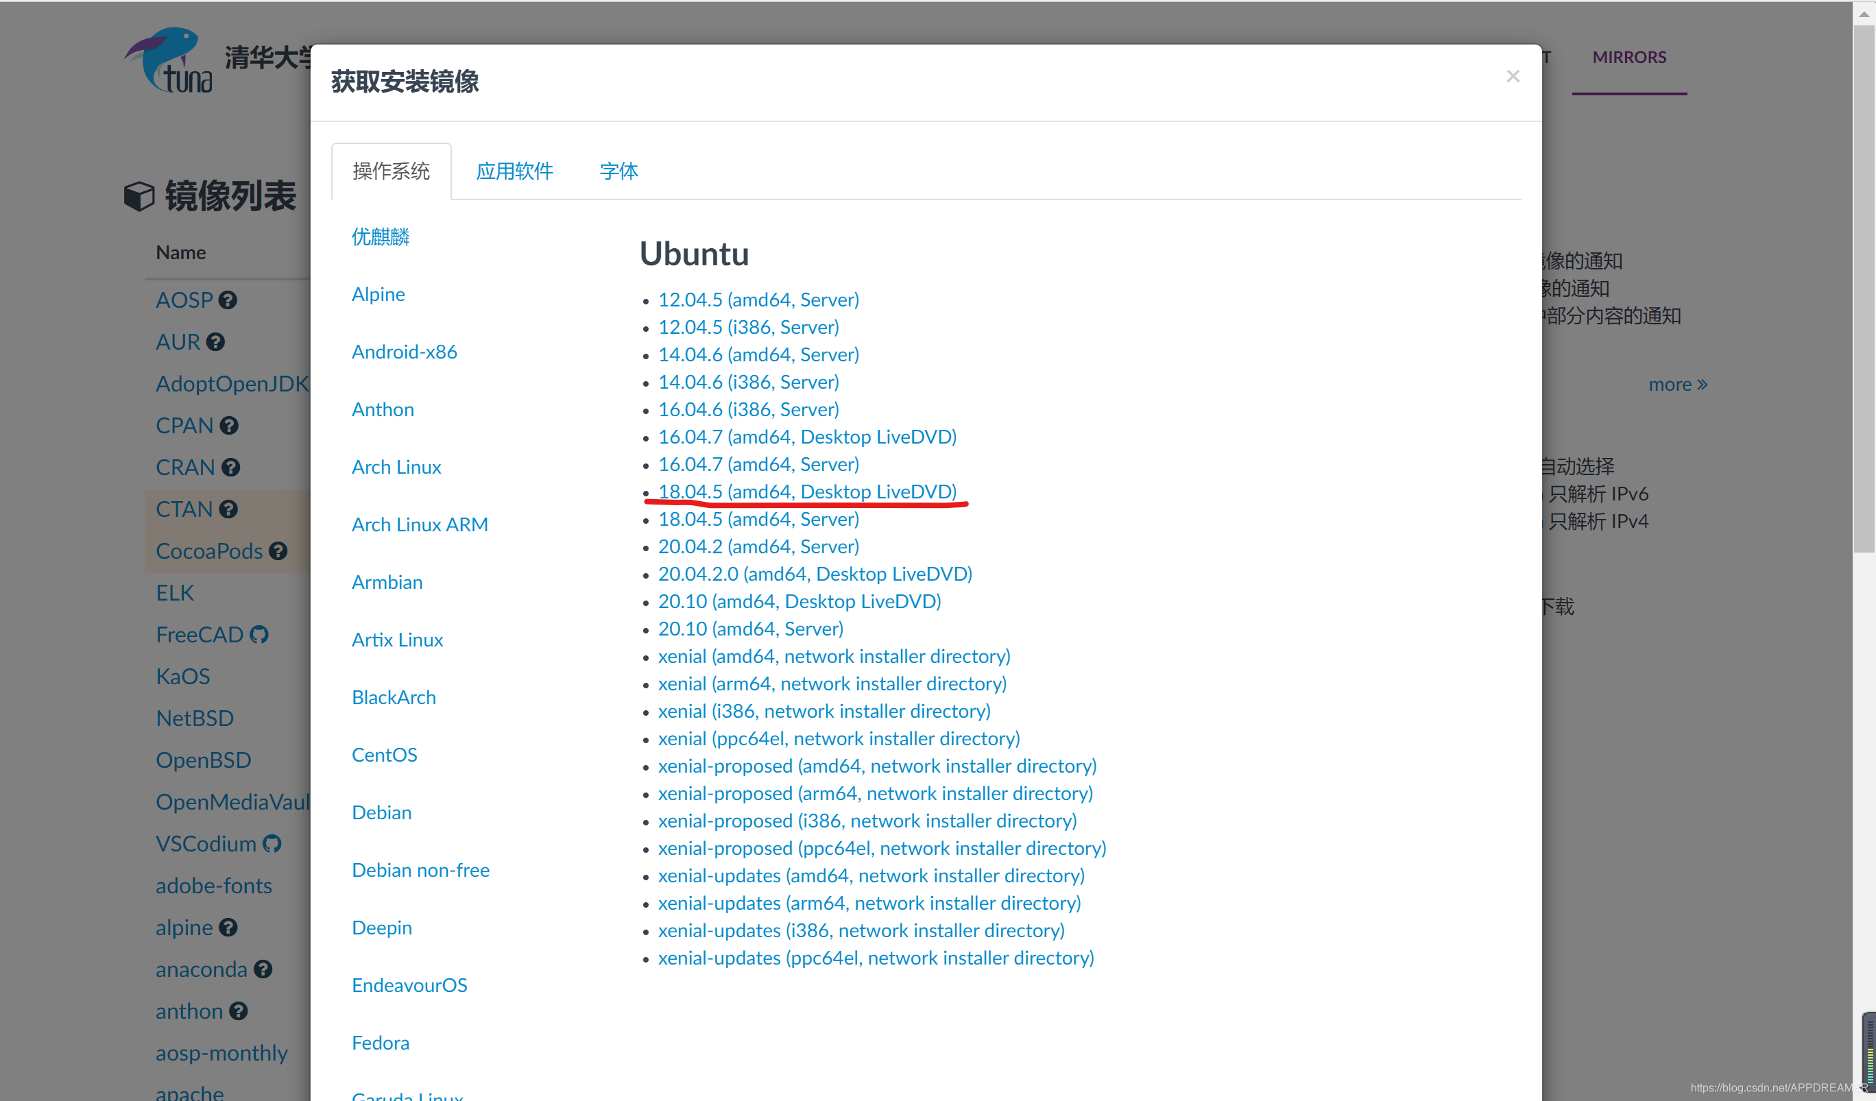Switch to the 字体 tab
The image size is (1876, 1101).
click(618, 171)
